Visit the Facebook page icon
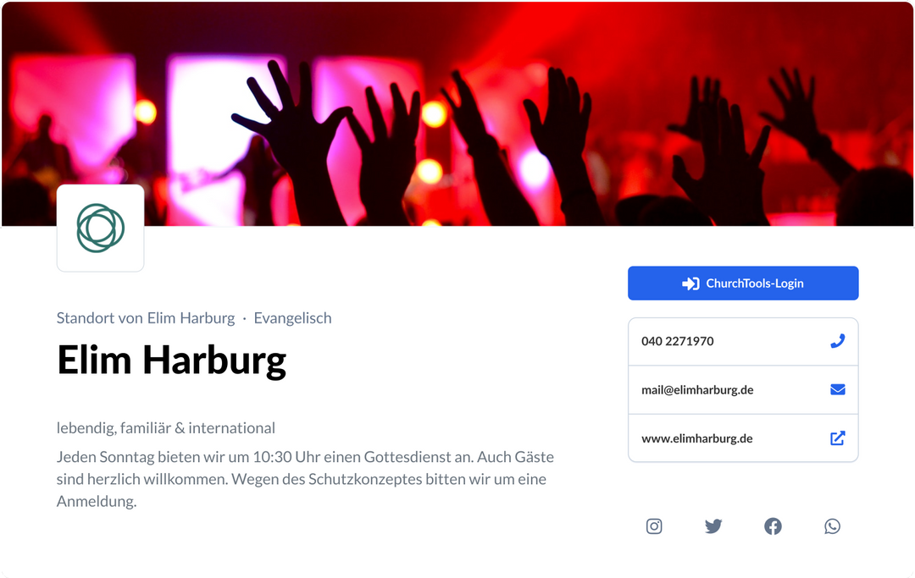Viewport: 915px width, 578px height. 774,526
